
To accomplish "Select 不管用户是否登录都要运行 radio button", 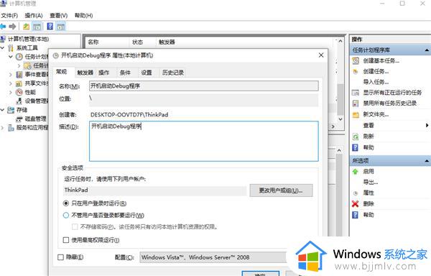I will (66, 215).
